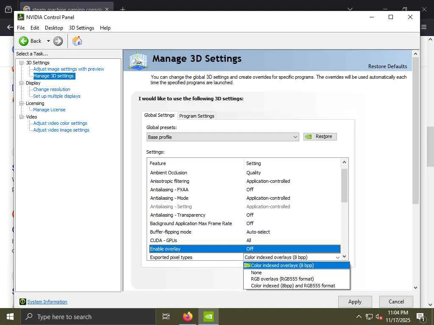Click the settings list scroll up arrow
The height and width of the screenshot is (325, 434).
click(344, 162)
